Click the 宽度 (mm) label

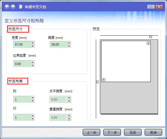tap(19, 38)
